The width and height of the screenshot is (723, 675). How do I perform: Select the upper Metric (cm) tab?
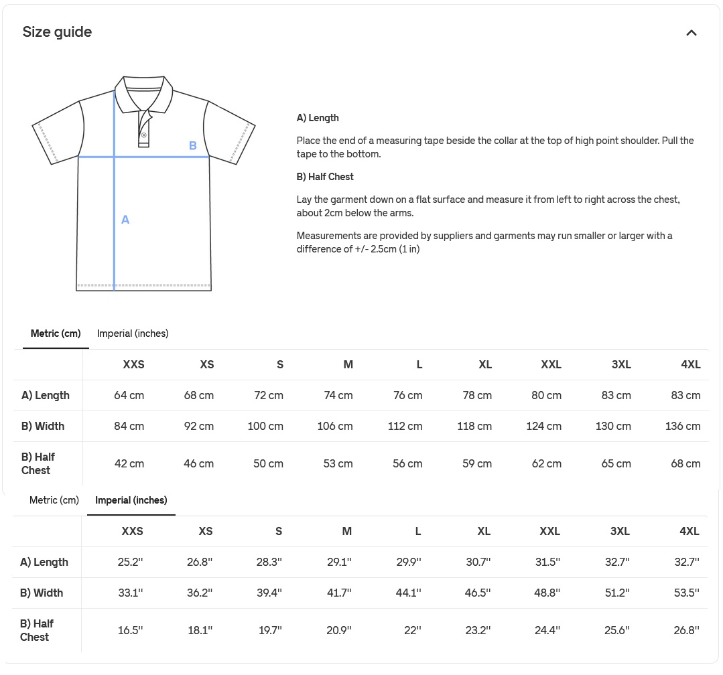pos(56,333)
